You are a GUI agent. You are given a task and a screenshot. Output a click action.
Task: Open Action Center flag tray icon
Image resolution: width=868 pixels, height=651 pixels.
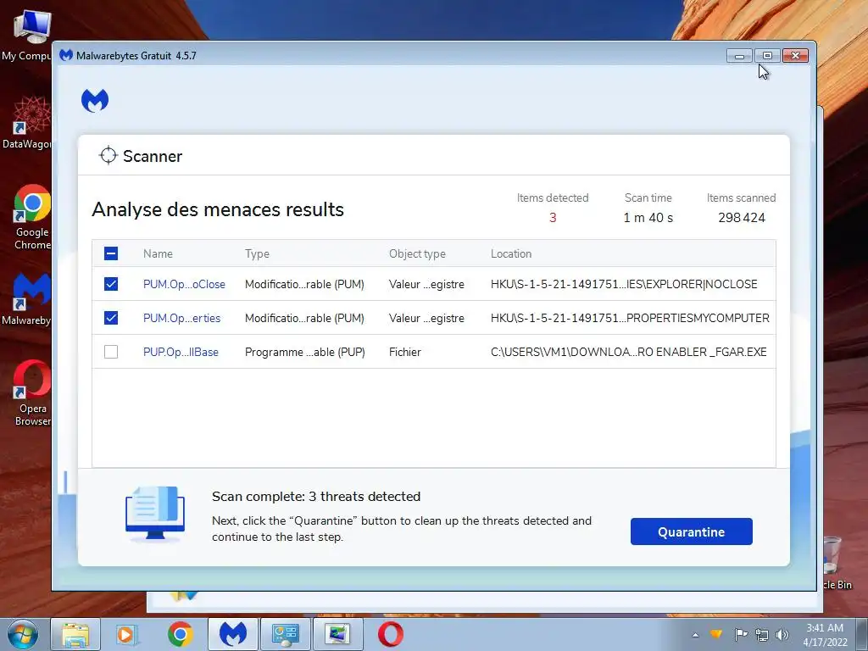coord(741,634)
